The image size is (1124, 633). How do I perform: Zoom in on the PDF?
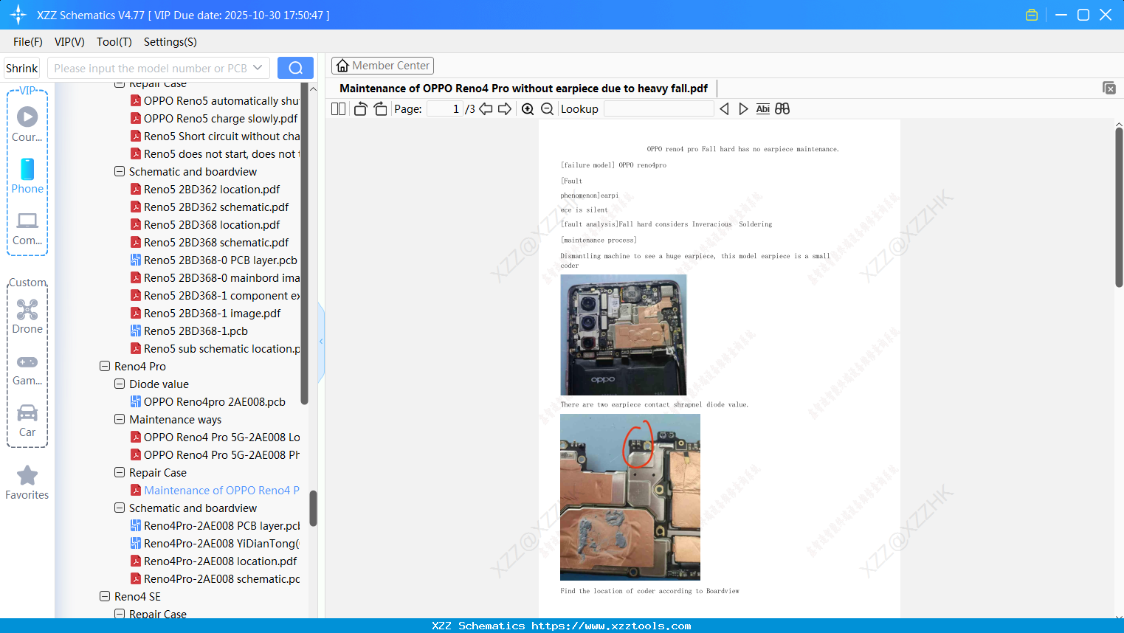[x=528, y=109]
